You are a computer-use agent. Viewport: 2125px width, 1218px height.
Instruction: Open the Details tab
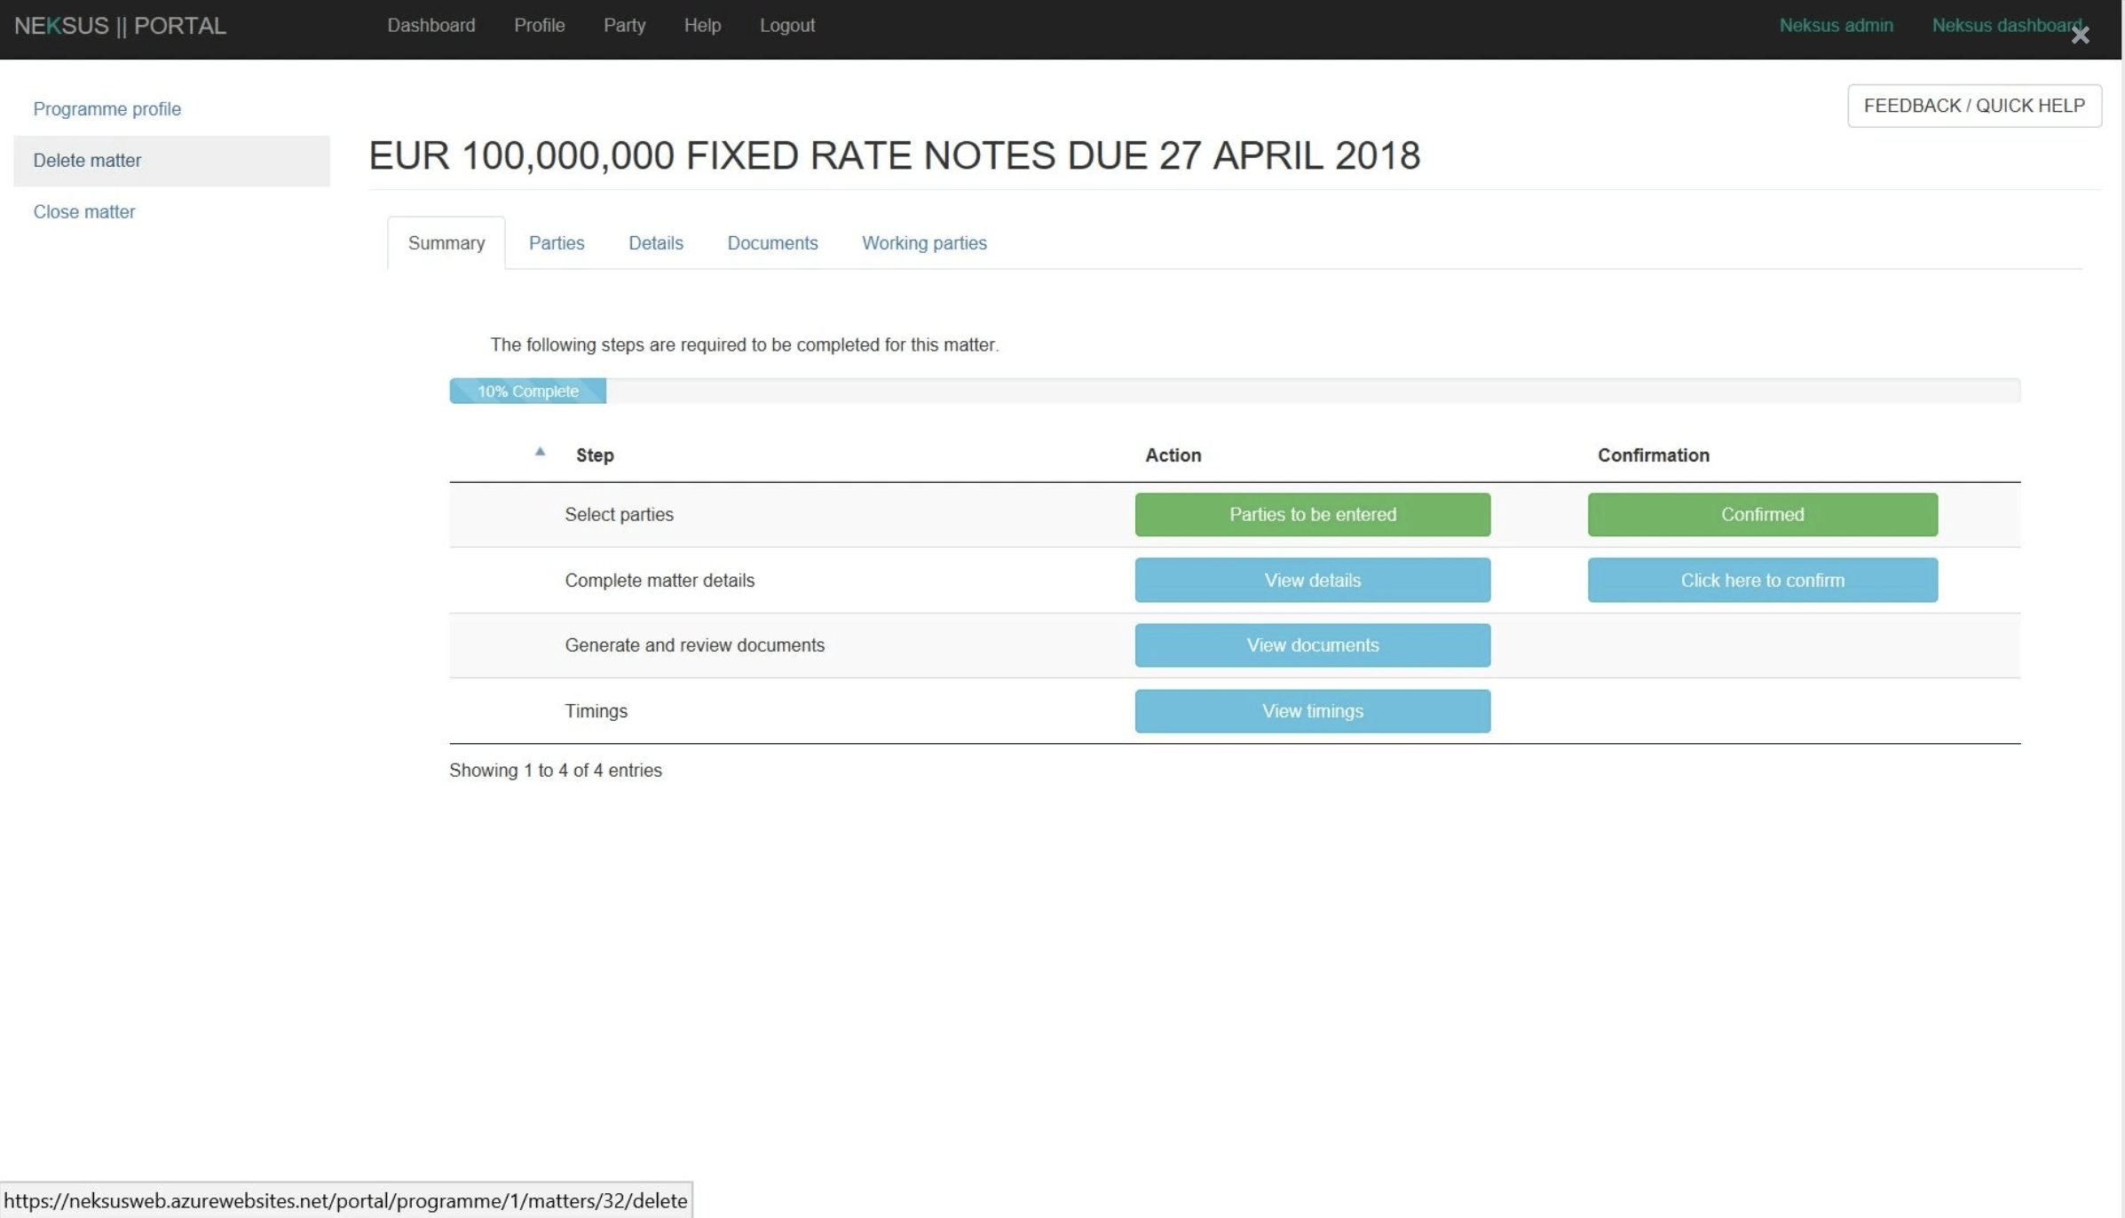coord(656,243)
